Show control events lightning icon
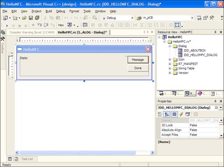Screen dimensions: 224x167 click(x=181, y=114)
